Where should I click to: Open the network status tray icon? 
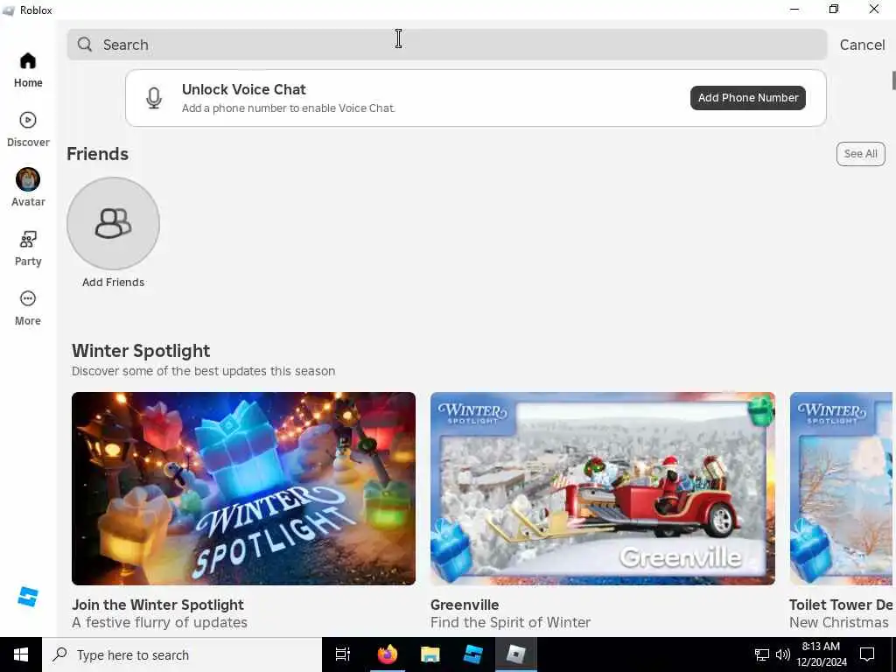pos(762,654)
